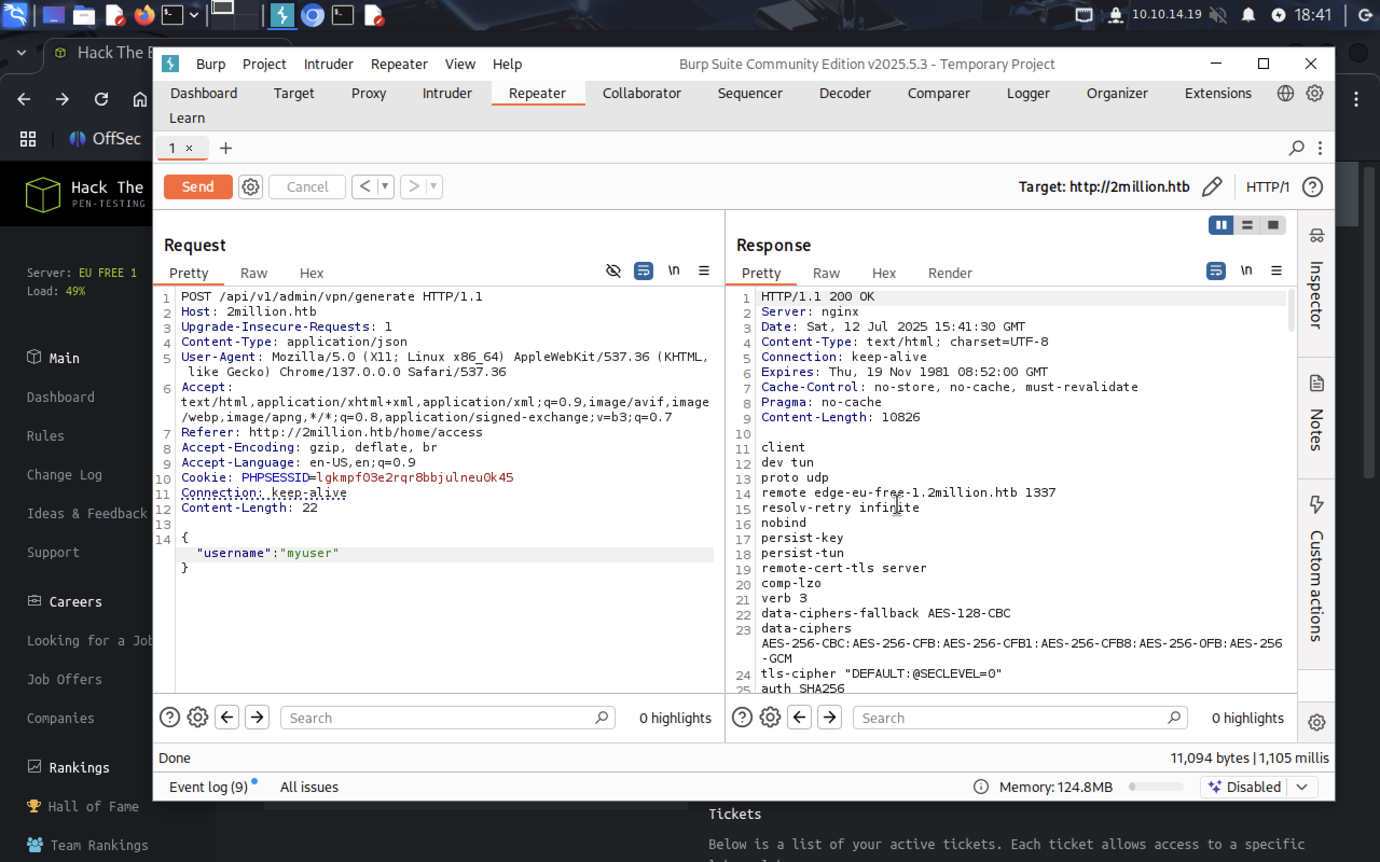Screen dimensions: 1380x862
Task: Click into the Request search field
Action: (447, 717)
